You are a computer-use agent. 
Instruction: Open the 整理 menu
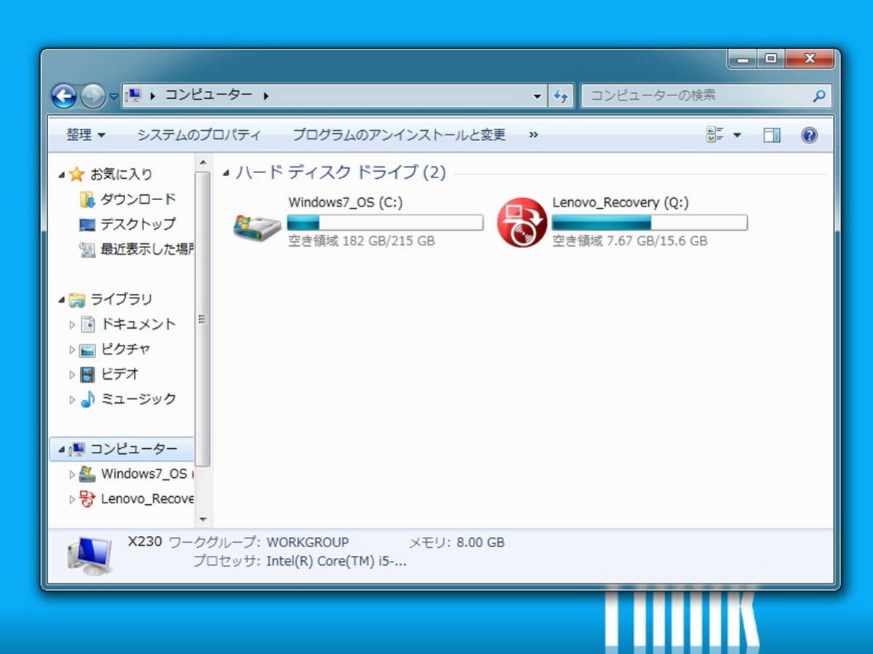pyautogui.click(x=86, y=135)
